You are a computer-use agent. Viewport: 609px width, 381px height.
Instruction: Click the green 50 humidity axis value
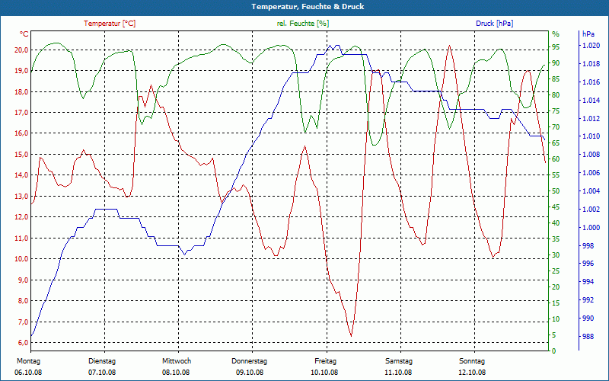click(x=556, y=191)
